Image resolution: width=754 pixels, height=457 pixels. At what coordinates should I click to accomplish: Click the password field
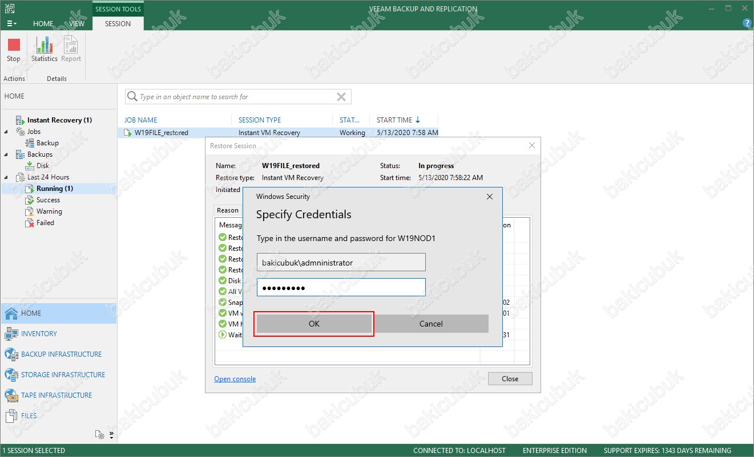pos(341,287)
